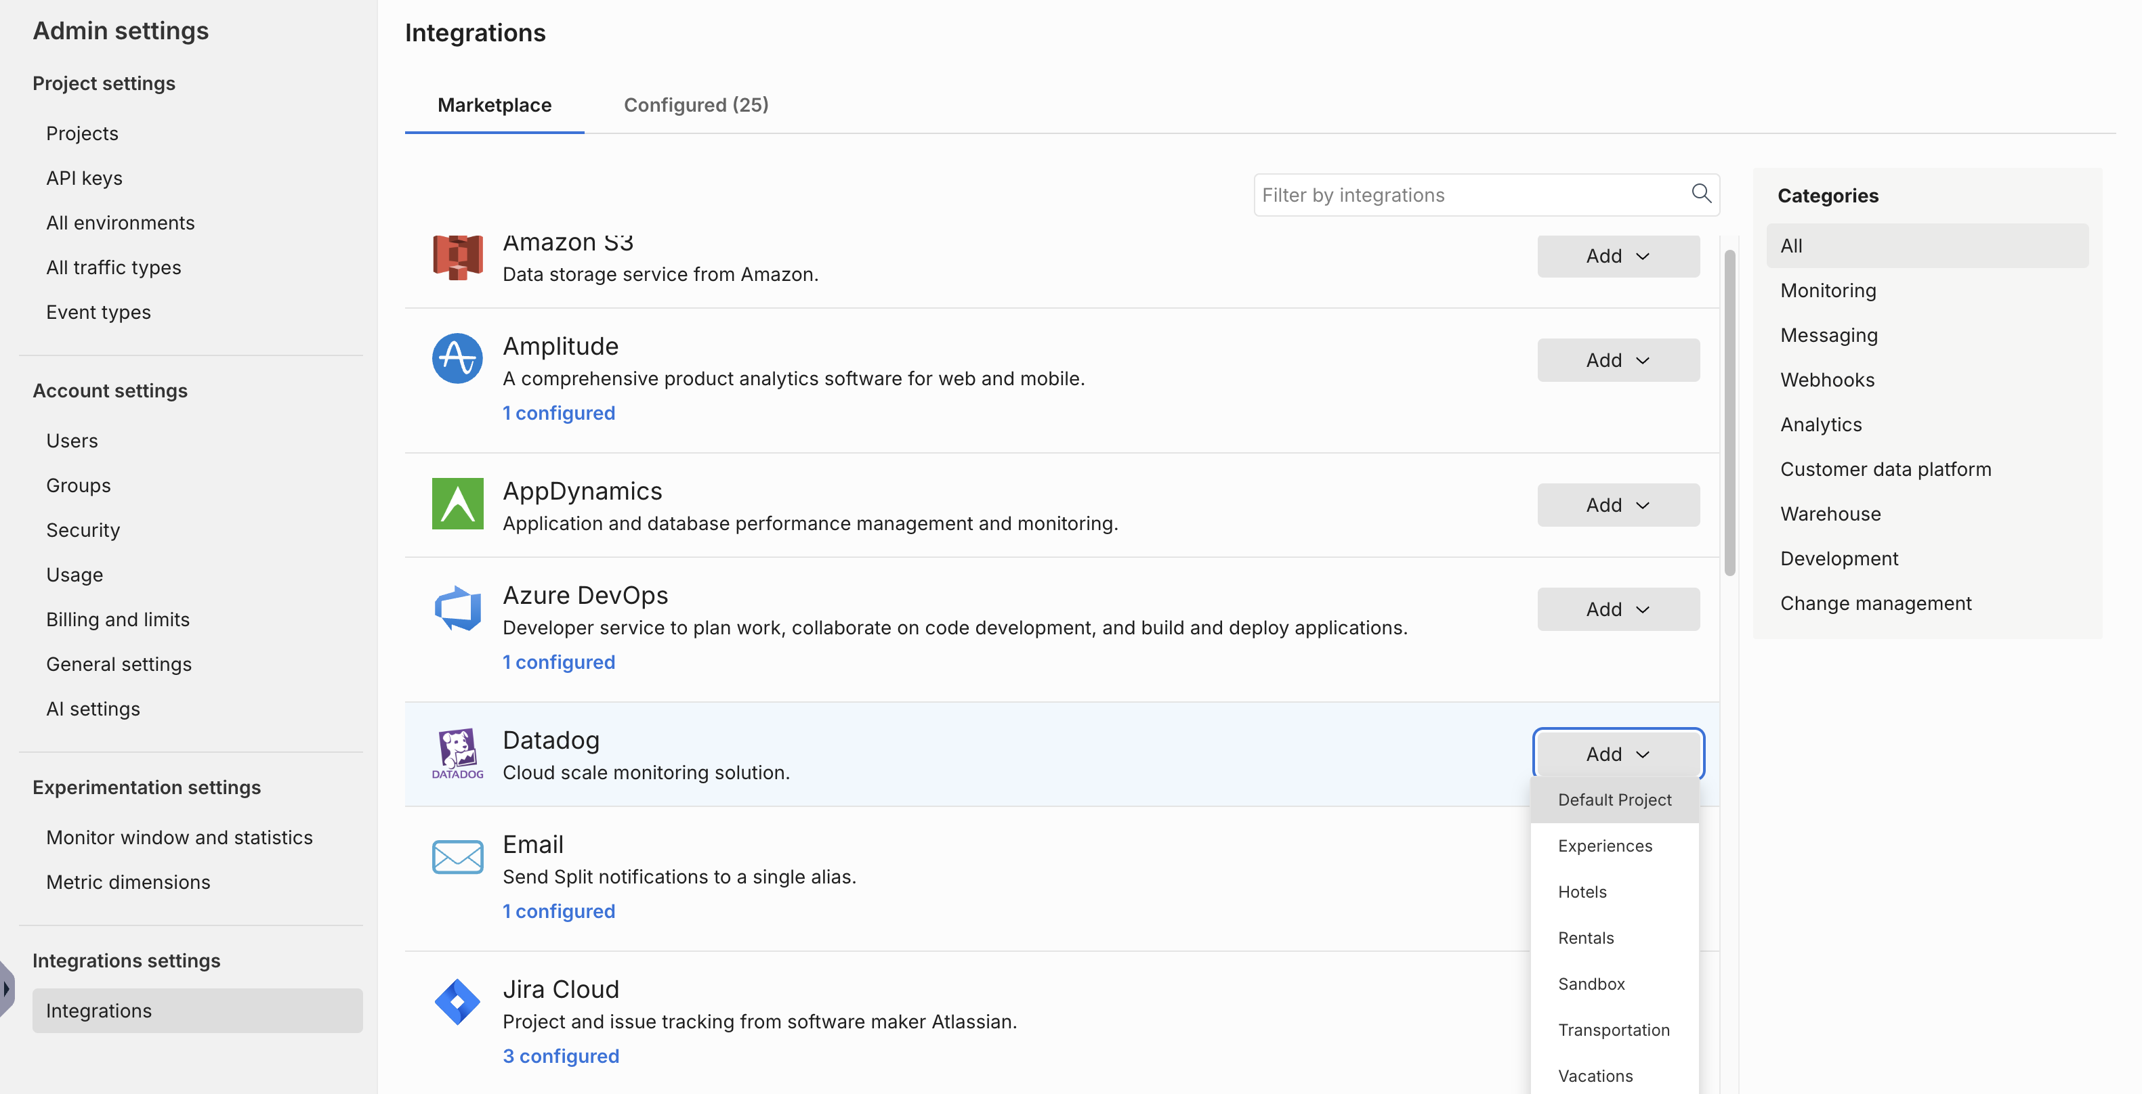Click the Filter by integrations input field
Image resolution: width=2142 pixels, height=1094 pixels.
(1455, 194)
